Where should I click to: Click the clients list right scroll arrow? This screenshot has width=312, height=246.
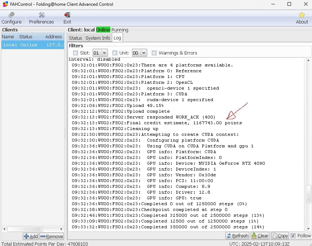61,229
